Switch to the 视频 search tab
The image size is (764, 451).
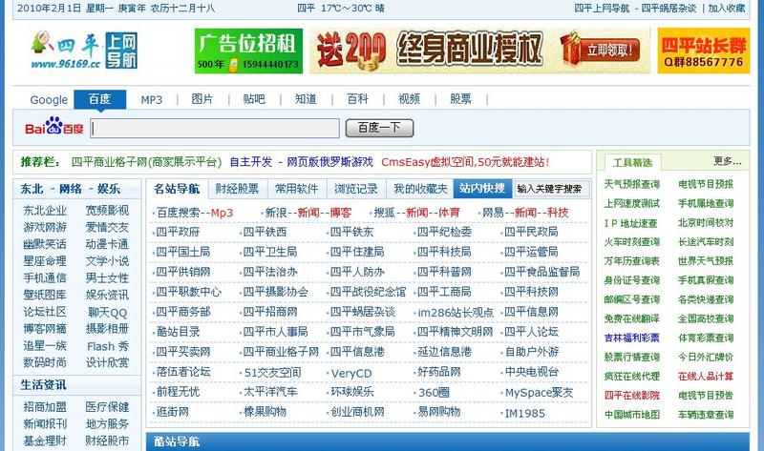click(409, 99)
